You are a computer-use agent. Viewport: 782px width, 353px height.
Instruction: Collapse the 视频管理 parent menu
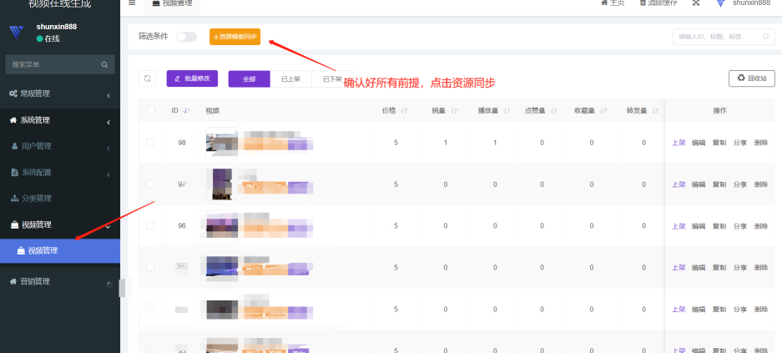tap(60, 224)
